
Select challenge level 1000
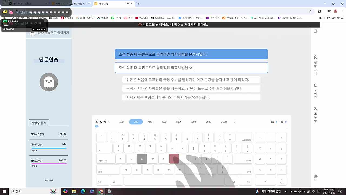pos(193,122)
